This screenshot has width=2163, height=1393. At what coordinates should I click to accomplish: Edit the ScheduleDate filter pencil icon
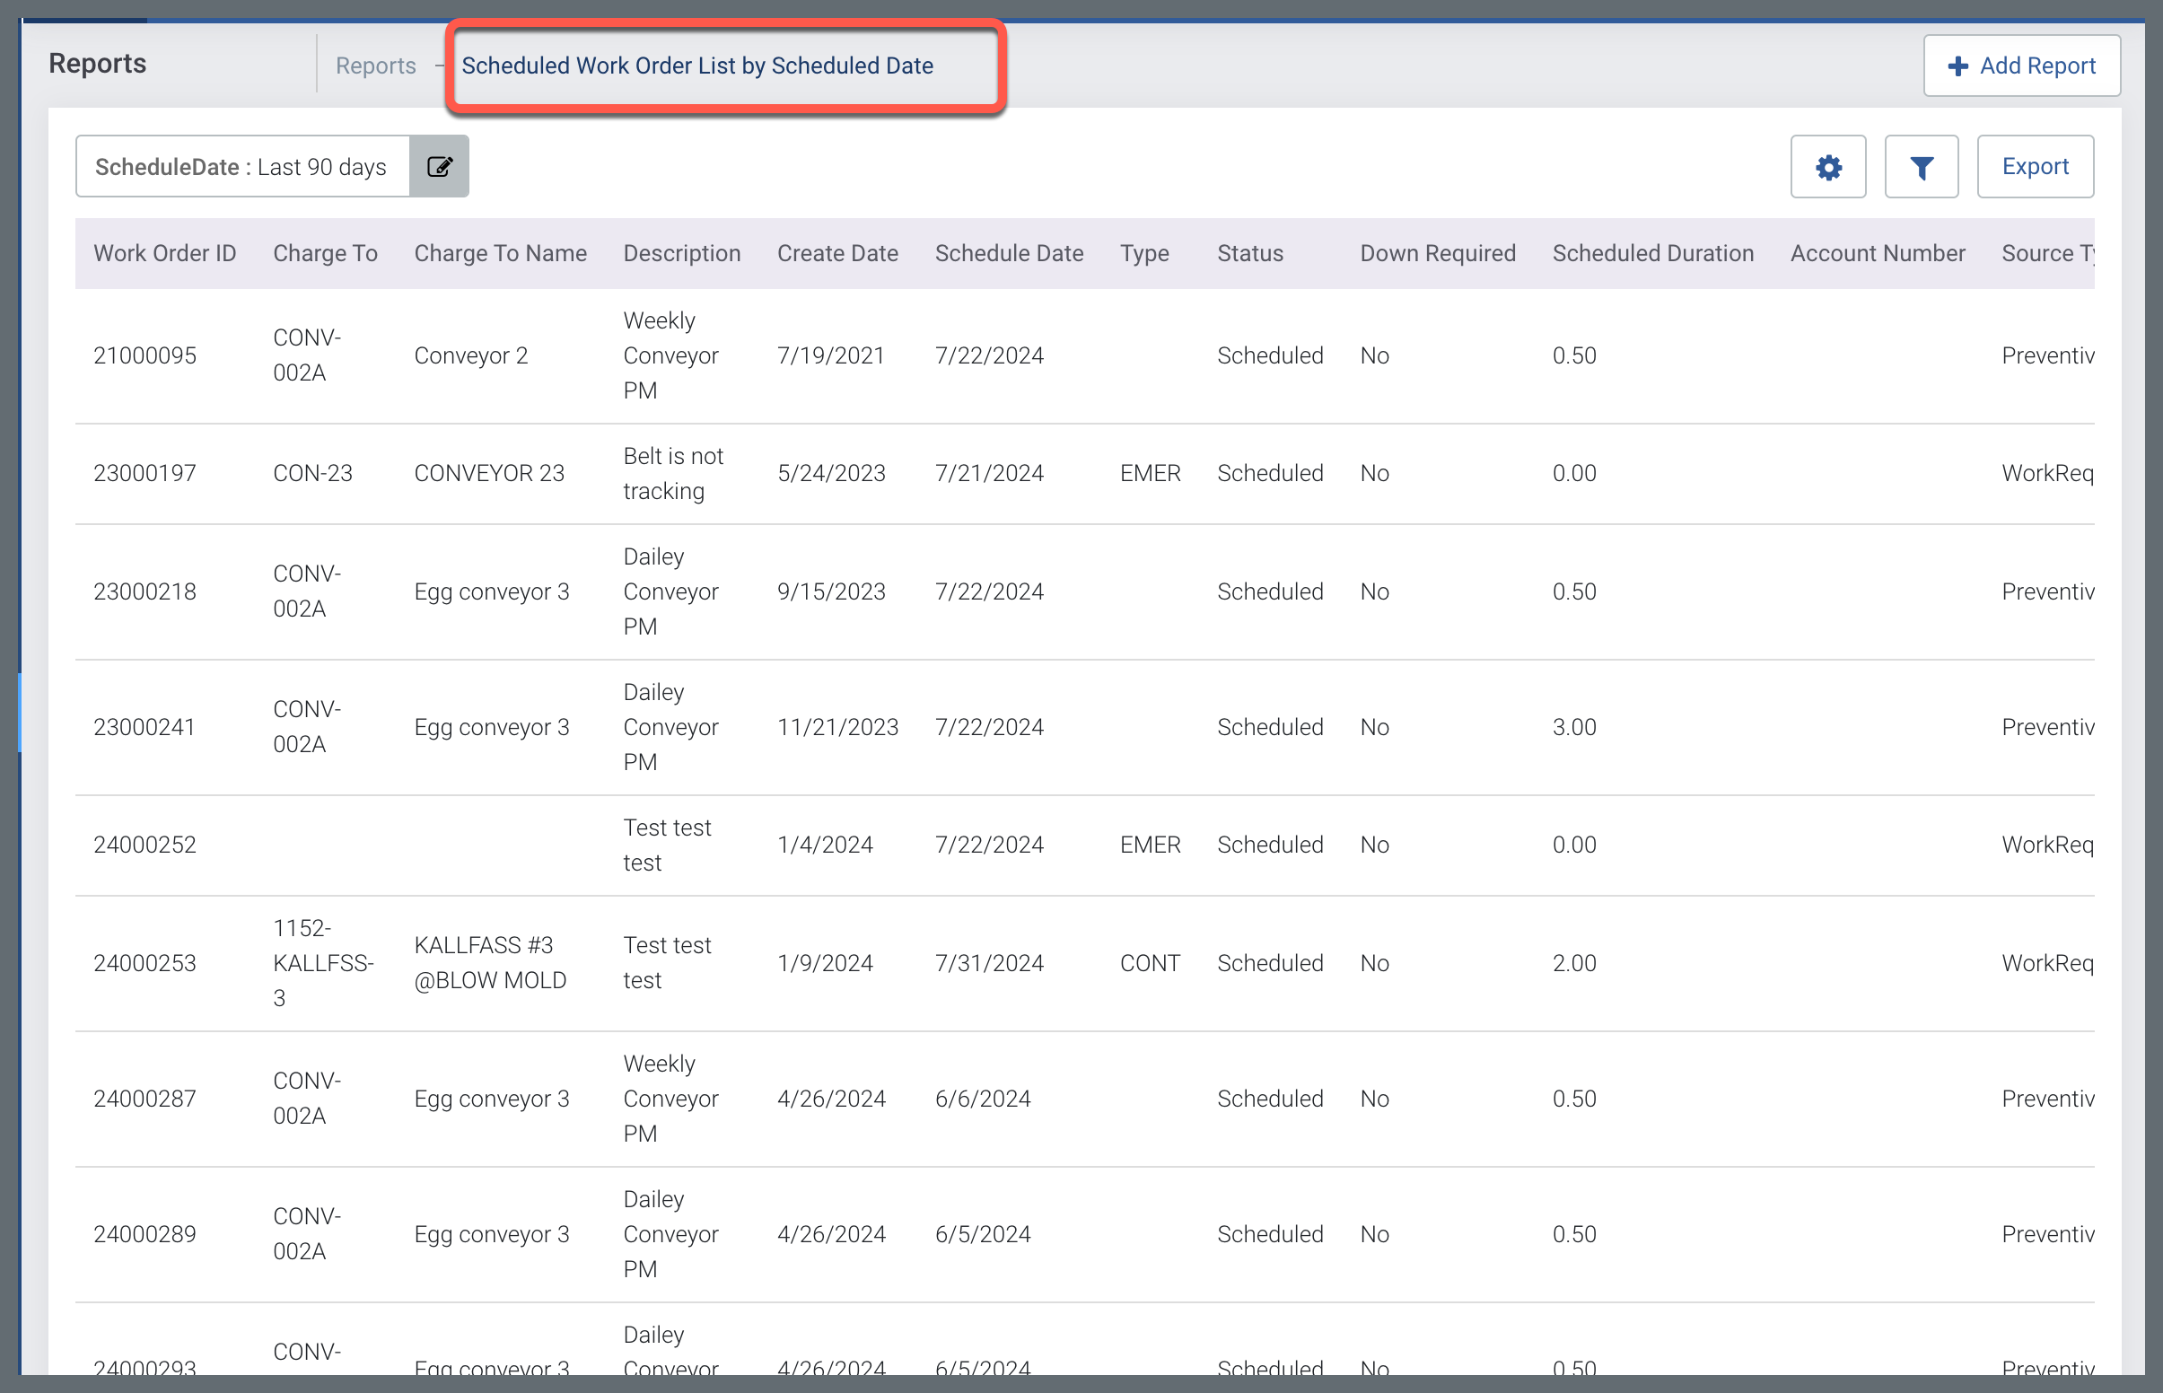[440, 166]
